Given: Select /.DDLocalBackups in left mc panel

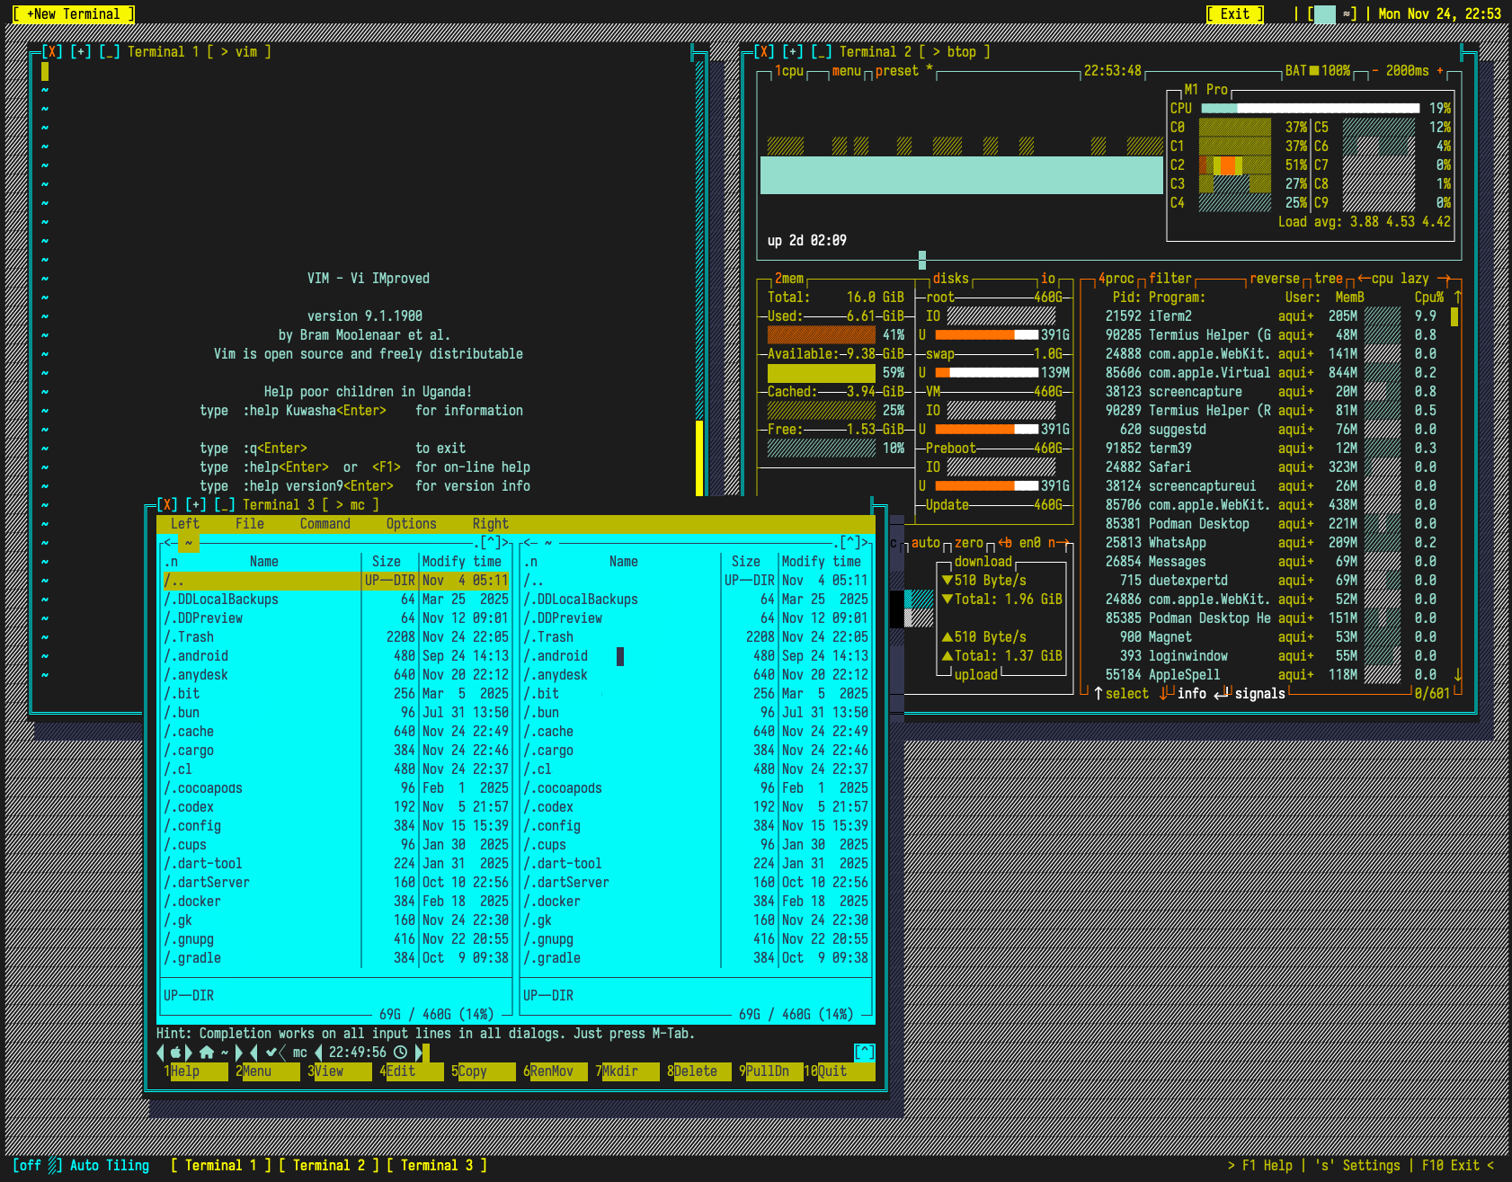Looking at the screenshot, I should point(336,600).
